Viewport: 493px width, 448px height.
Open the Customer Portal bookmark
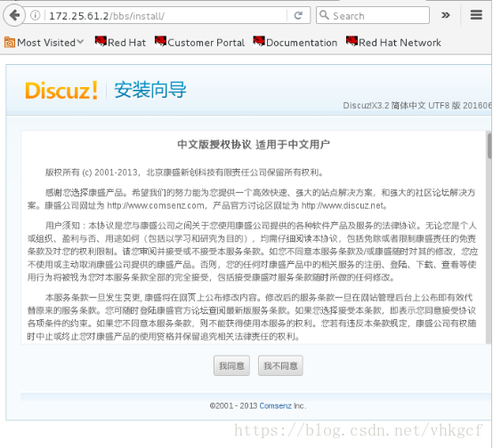pyautogui.click(x=199, y=42)
